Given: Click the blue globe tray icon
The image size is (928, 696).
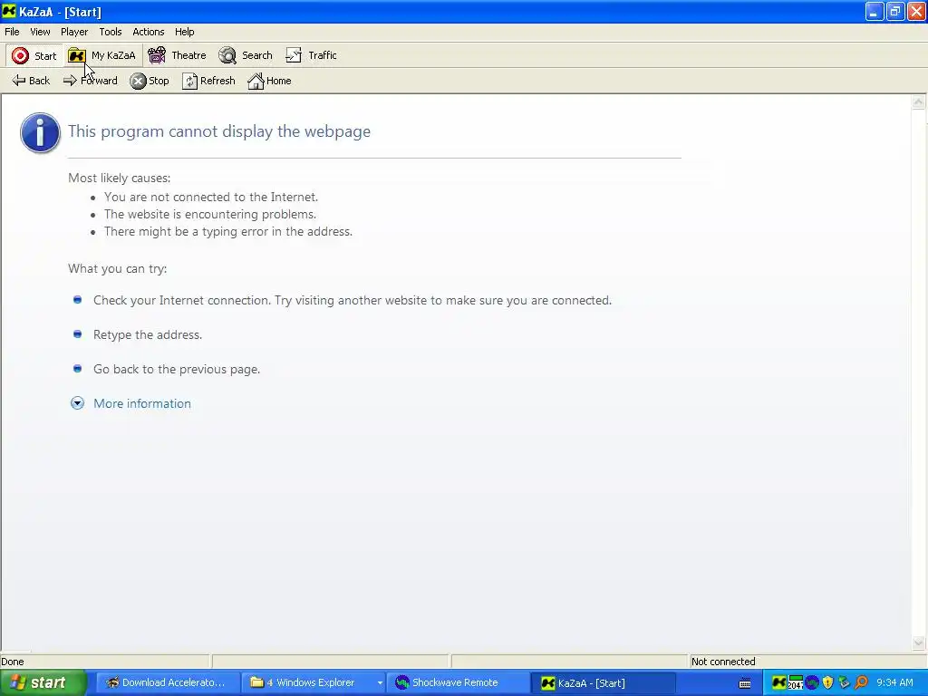Looking at the screenshot, I should (x=811, y=683).
